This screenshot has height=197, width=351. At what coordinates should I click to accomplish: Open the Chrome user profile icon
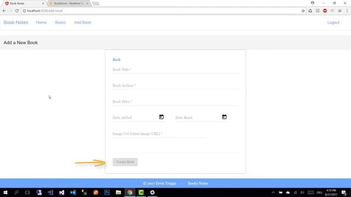tap(313, 3)
